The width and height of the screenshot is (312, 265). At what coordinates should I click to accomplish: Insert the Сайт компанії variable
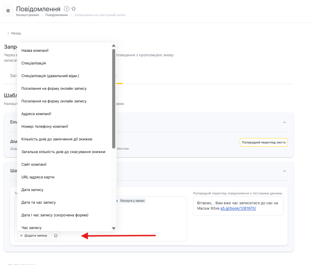(34, 164)
